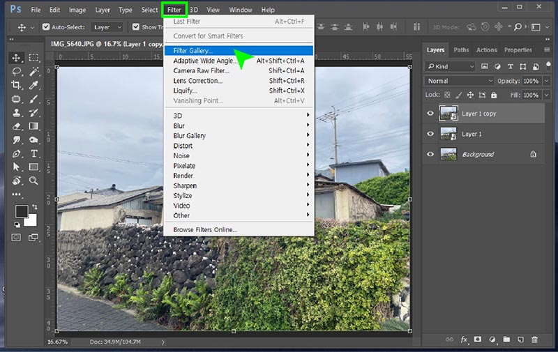Viewport: 558px width, 352px height.
Task: Toggle the Auto-Select checkbox
Action: click(x=46, y=26)
